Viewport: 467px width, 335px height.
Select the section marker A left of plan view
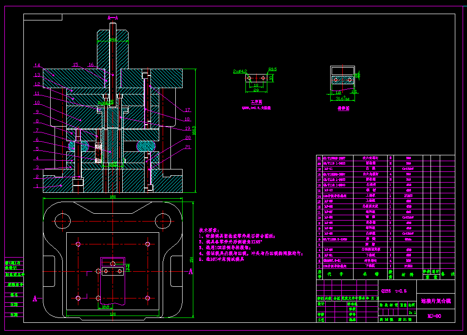35,298
